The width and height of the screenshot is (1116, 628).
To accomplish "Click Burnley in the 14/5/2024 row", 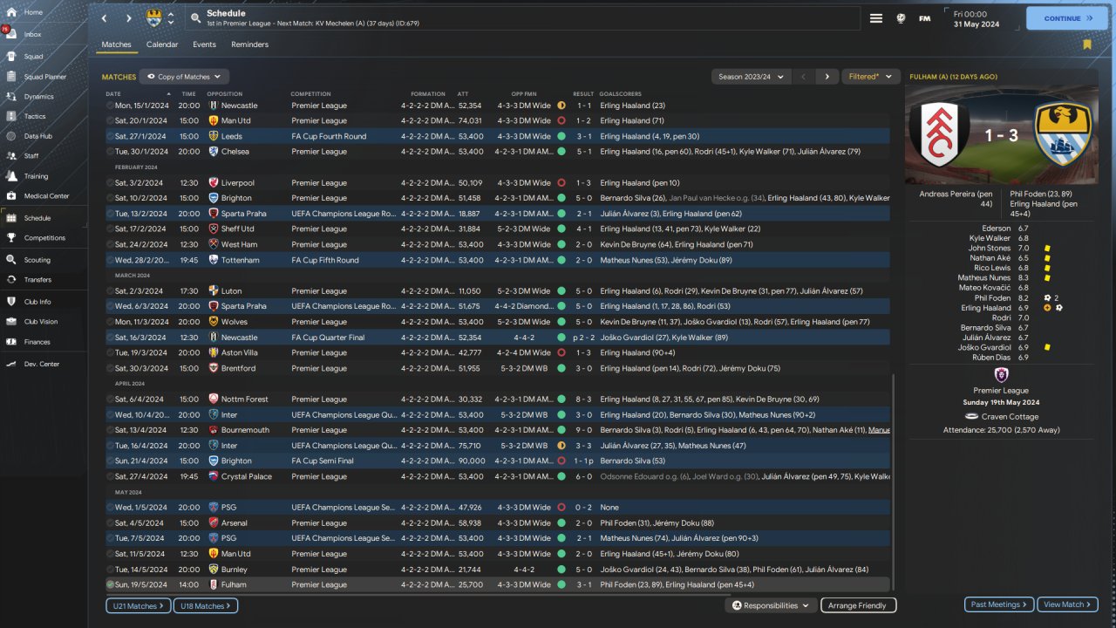I will (235, 569).
